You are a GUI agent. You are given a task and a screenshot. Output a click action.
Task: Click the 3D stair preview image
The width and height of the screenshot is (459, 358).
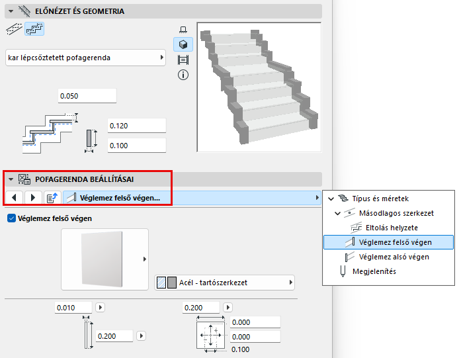click(x=259, y=87)
